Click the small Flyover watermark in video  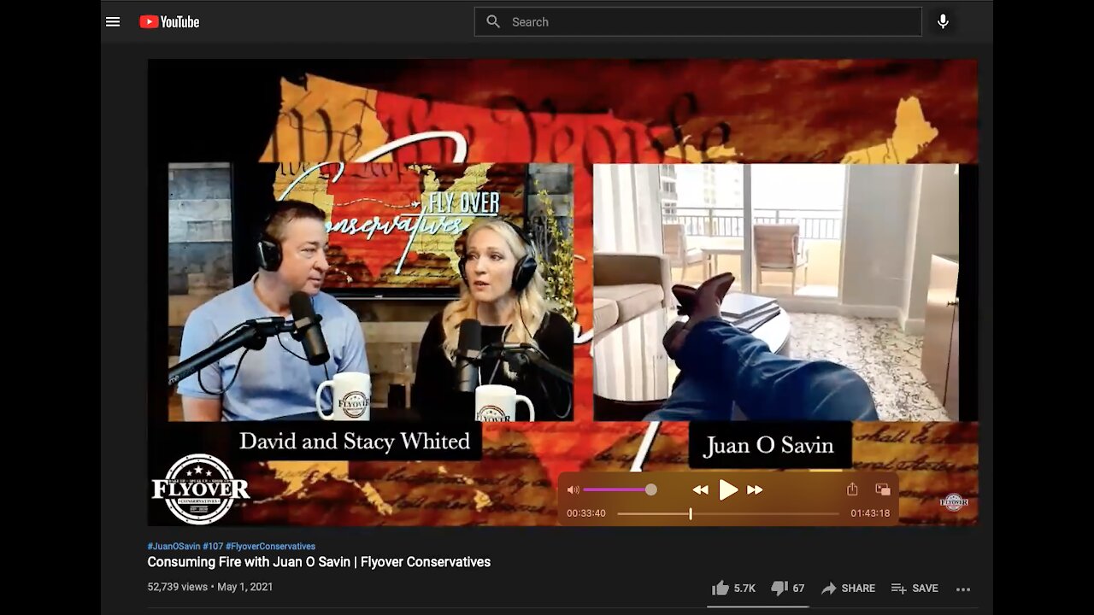955,501
